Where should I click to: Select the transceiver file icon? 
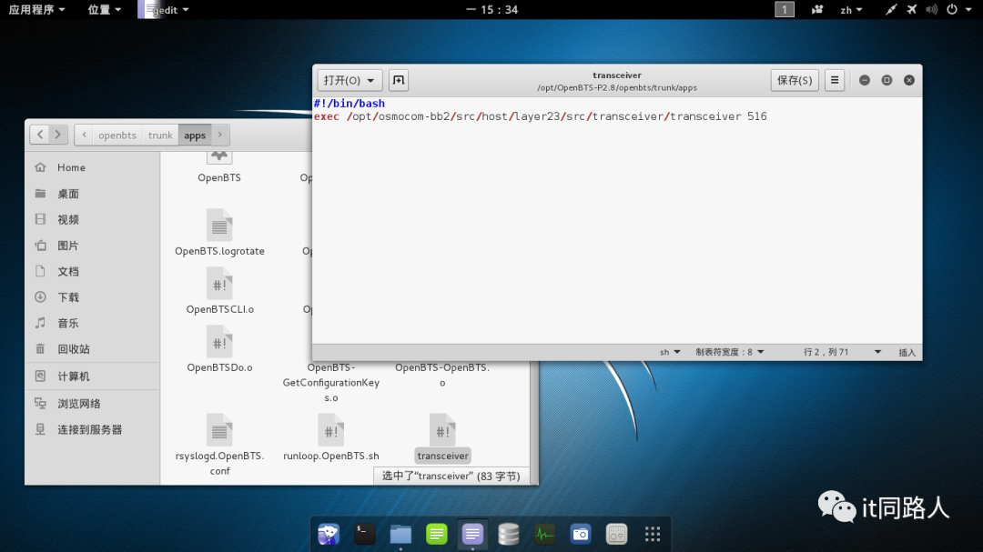point(442,430)
